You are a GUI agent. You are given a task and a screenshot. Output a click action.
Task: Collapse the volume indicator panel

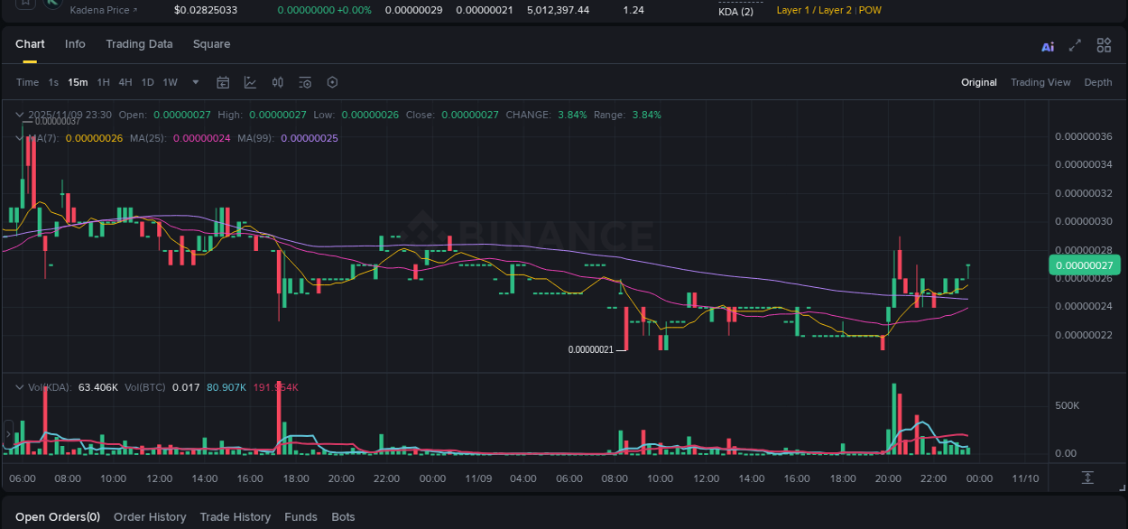point(20,386)
